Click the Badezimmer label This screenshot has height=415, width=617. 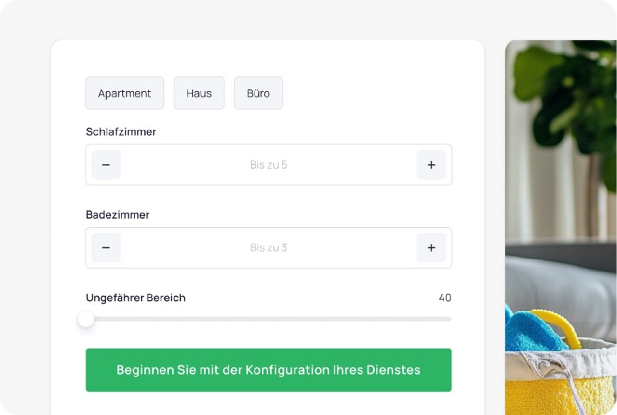click(118, 215)
